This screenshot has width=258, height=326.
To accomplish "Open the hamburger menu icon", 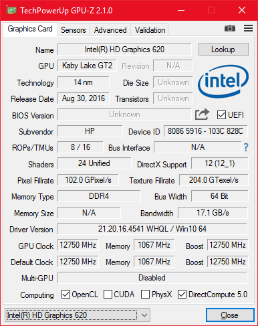I will 248,28.
